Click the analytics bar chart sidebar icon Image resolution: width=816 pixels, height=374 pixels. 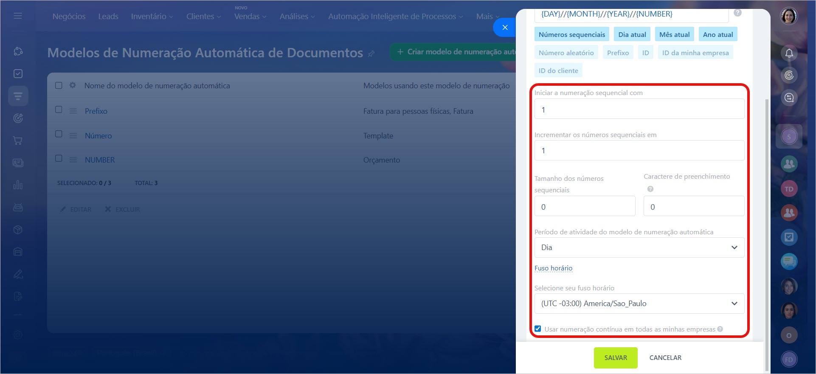click(18, 185)
